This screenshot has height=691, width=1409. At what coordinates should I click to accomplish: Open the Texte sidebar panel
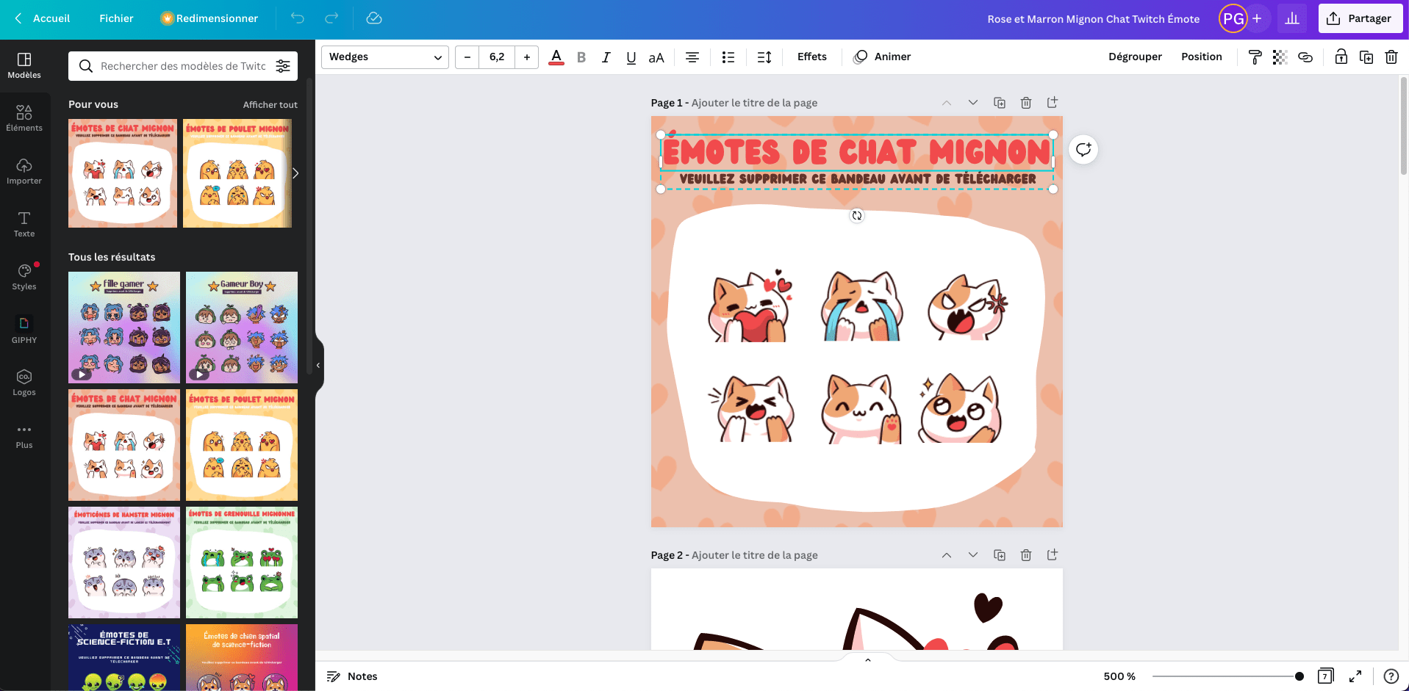click(x=24, y=224)
